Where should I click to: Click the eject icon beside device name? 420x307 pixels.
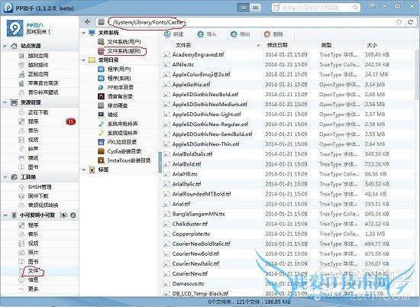tap(73, 215)
